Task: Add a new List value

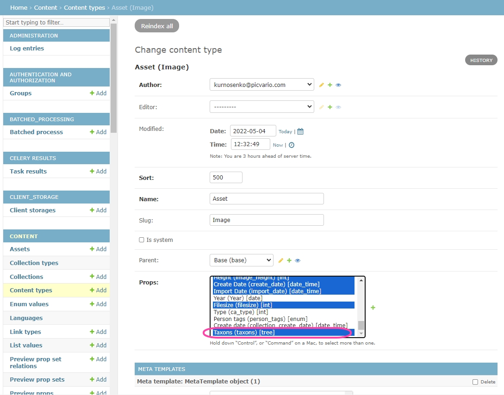Action: pyautogui.click(x=98, y=345)
